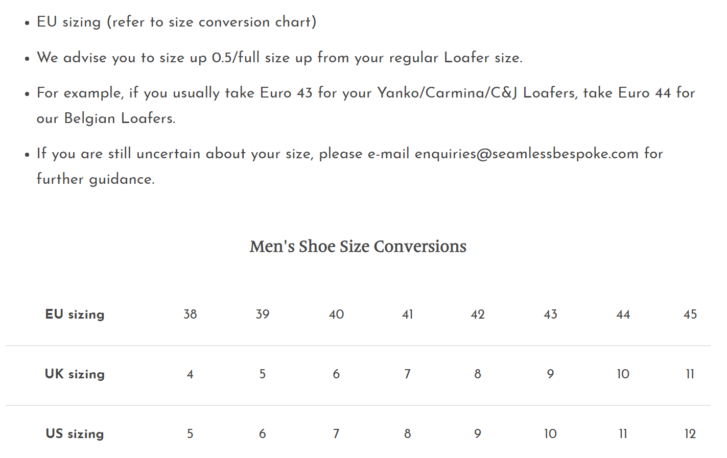Select EU size 39 cell
Image resolution: width=727 pixels, height=458 pixels.
(x=263, y=315)
